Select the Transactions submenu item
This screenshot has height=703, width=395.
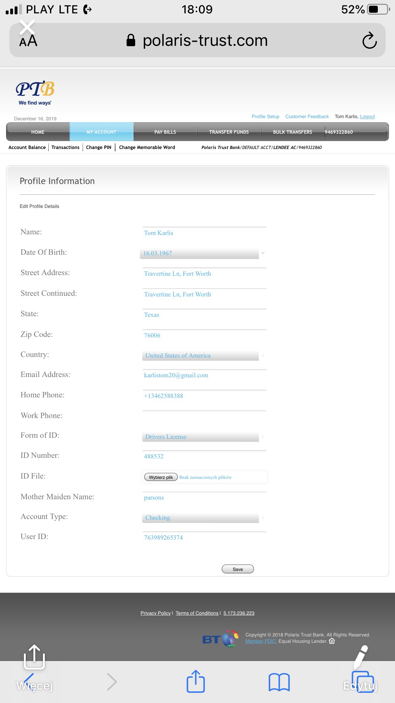pyautogui.click(x=66, y=147)
